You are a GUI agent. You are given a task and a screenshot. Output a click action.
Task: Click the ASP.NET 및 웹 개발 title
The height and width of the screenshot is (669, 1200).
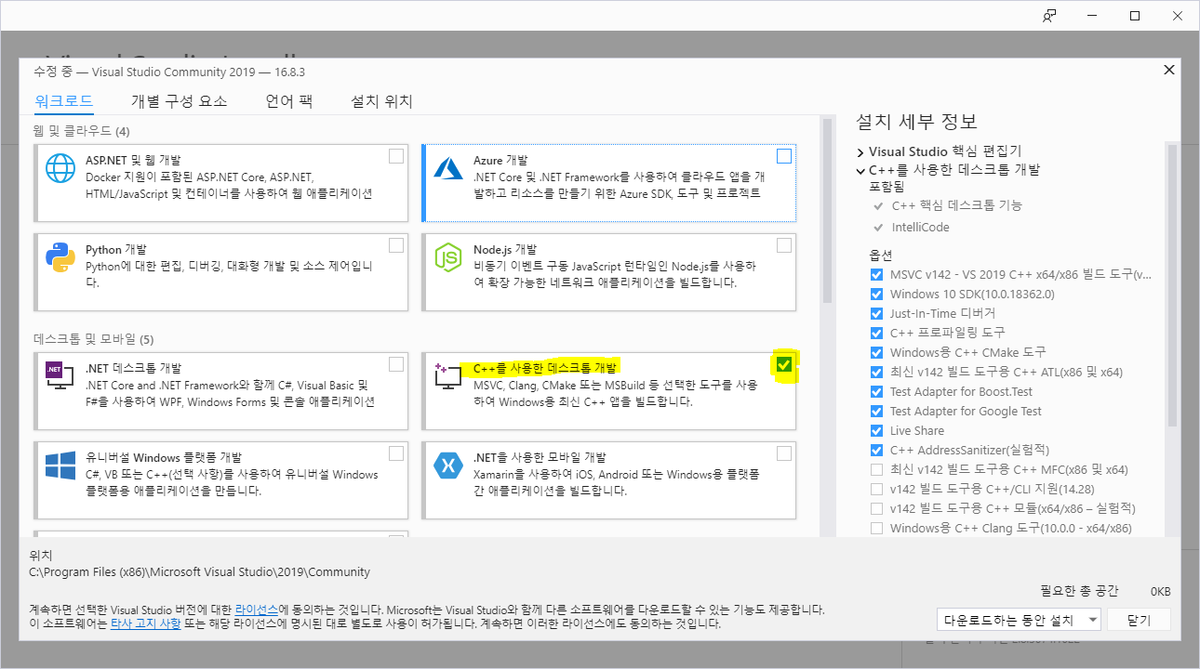point(133,161)
